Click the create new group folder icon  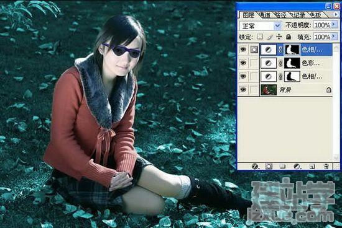click(282, 167)
